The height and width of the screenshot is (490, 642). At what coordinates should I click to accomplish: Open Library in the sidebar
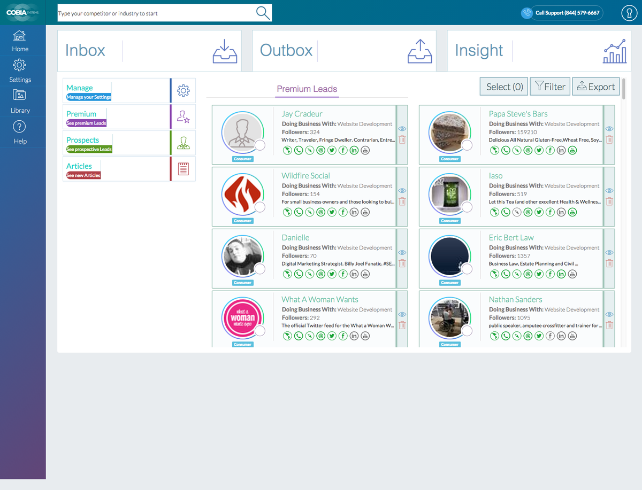pos(20,102)
